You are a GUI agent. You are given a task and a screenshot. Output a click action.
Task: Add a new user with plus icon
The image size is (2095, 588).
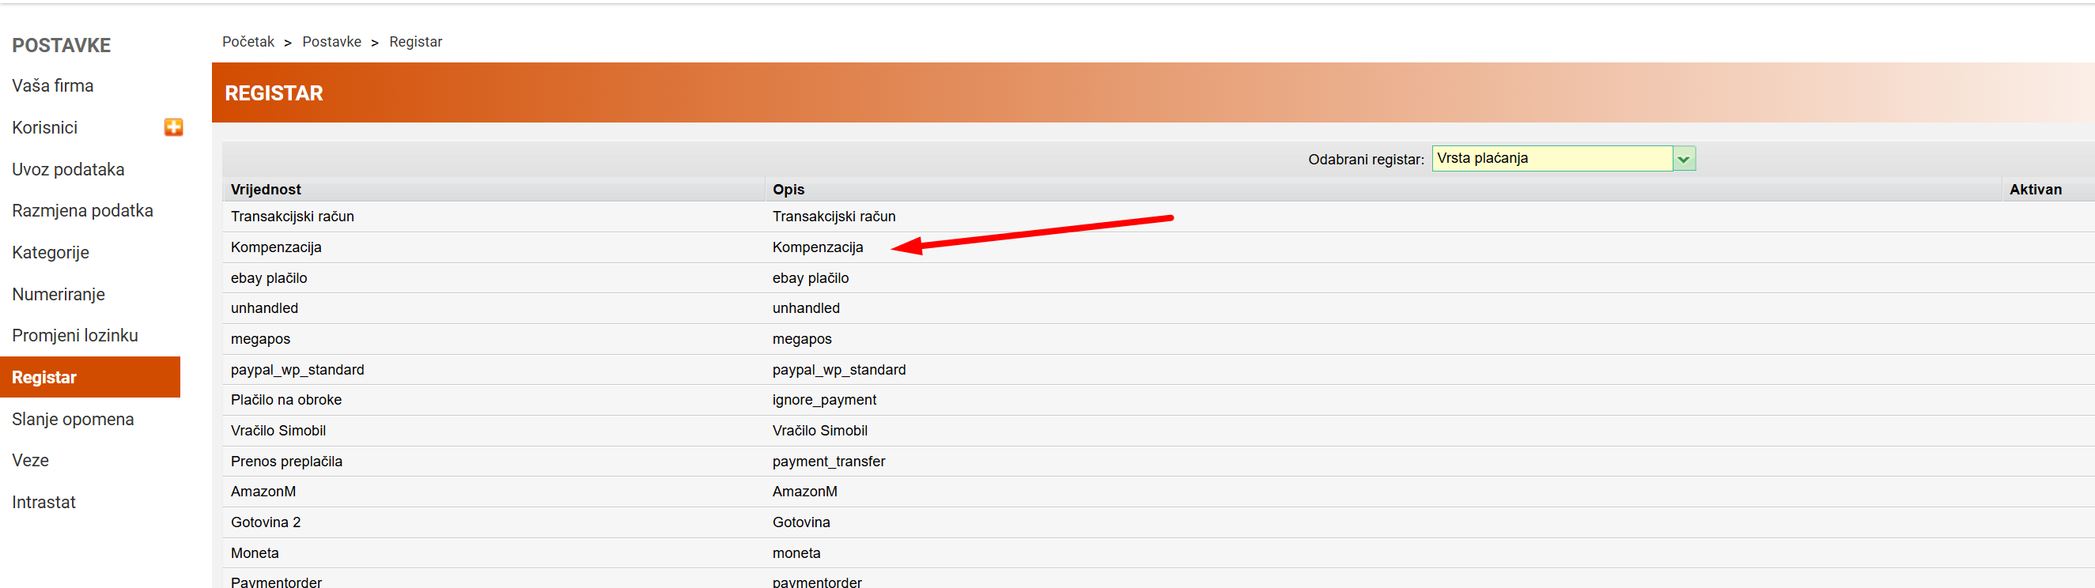(173, 127)
